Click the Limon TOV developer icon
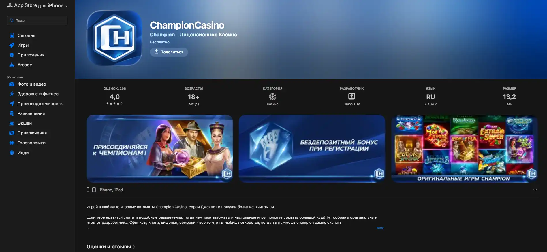Screen dimensions: 547x252 click(351, 96)
